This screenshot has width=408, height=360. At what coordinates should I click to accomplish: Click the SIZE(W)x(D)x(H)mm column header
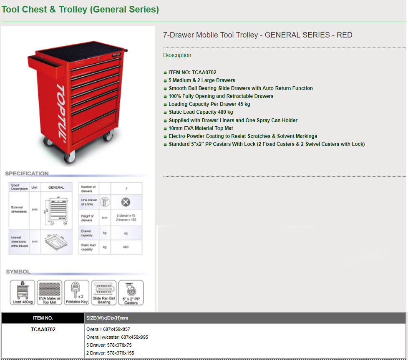pos(107,318)
